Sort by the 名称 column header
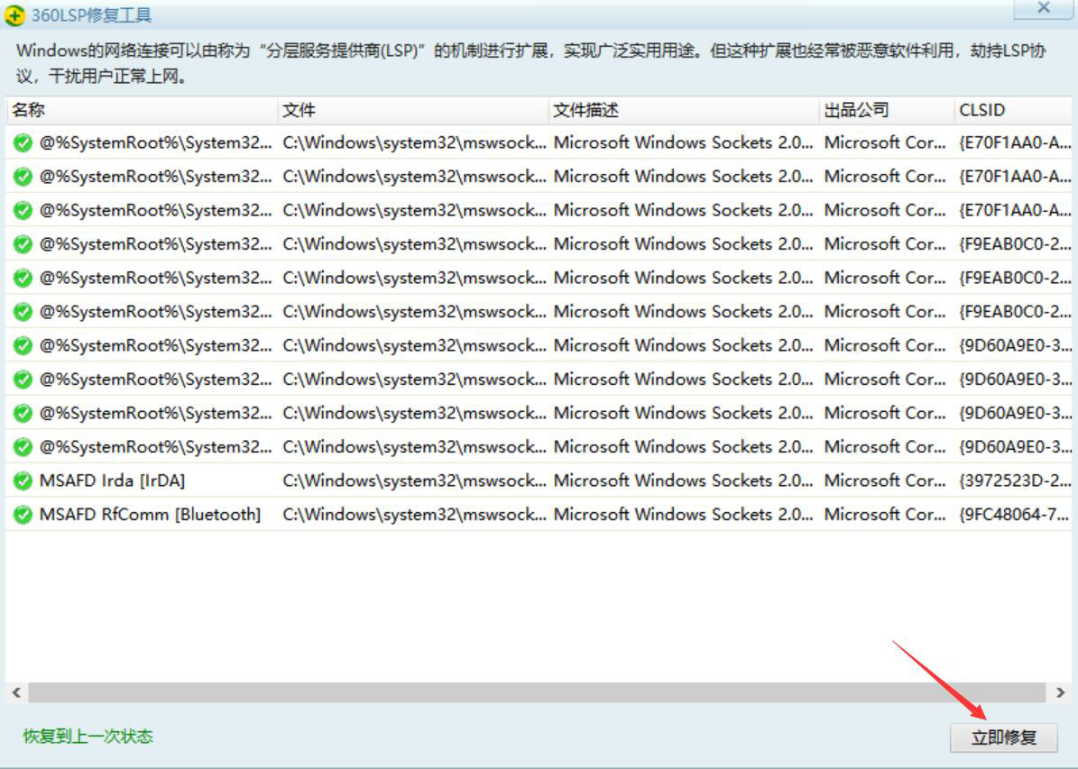Image resolution: width=1078 pixels, height=769 pixels. 142,110
